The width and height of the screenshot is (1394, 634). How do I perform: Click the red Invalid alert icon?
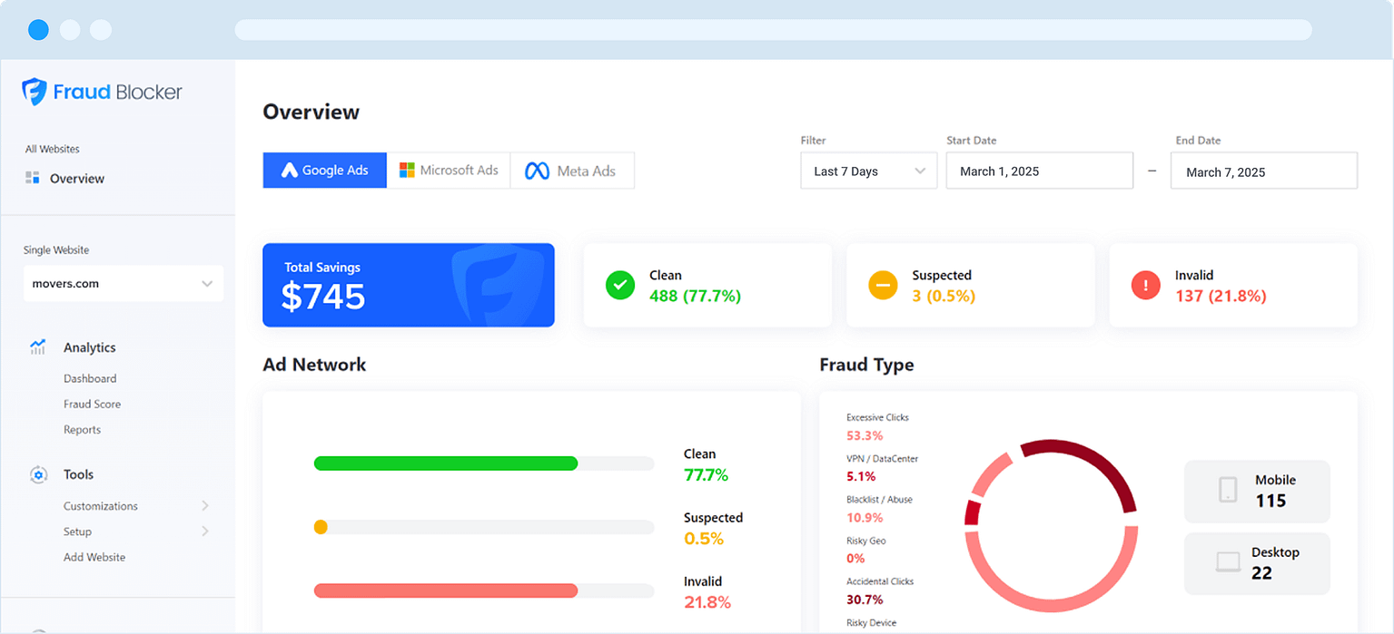click(1145, 285)
